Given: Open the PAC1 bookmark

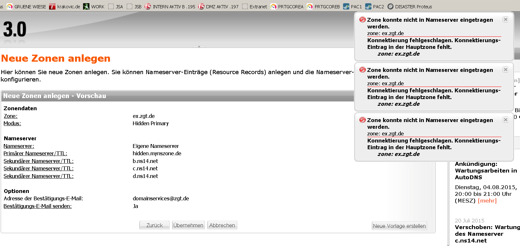Looking at the screenshot, I should [352, 6].
